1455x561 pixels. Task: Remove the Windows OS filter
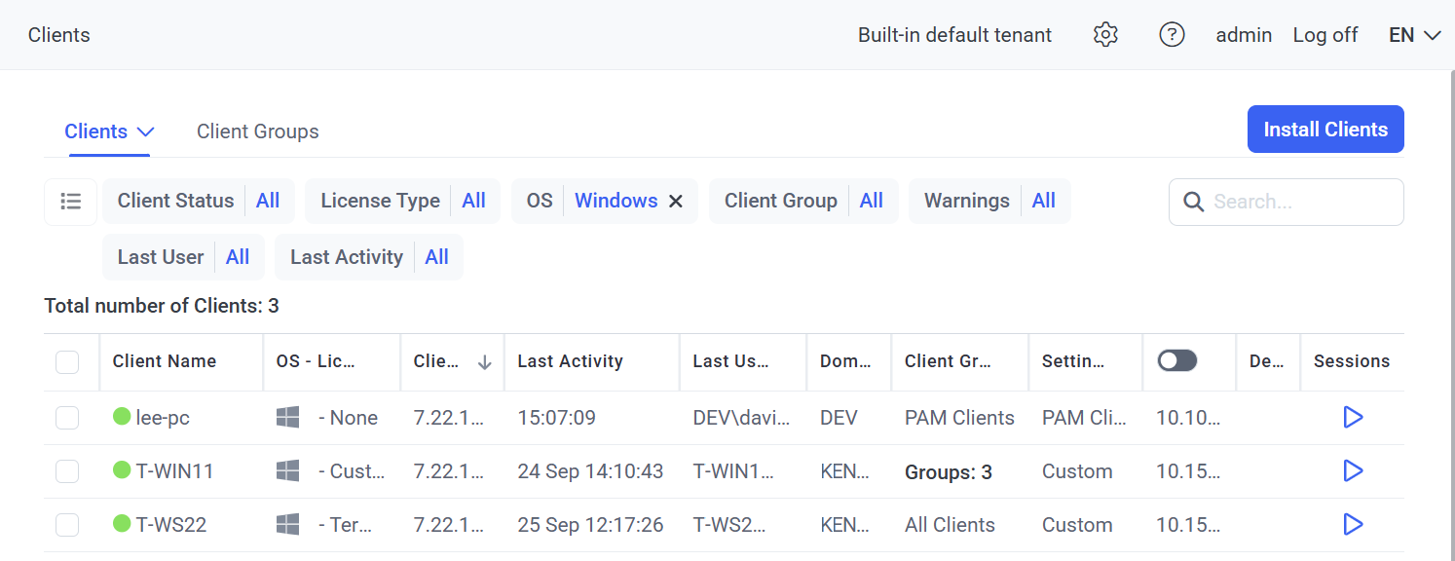(675, 202)
